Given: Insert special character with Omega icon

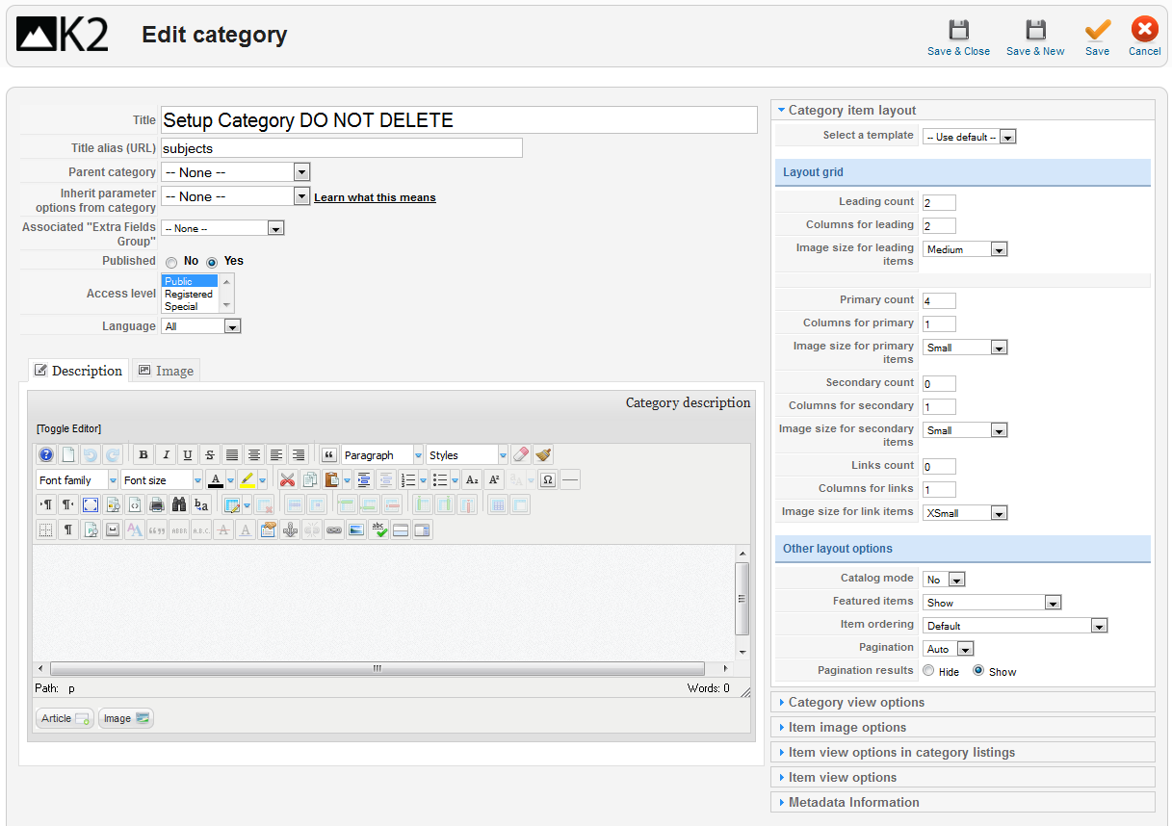Looking at the screenshot, I should pyautogui.click(x=548, y=479).
